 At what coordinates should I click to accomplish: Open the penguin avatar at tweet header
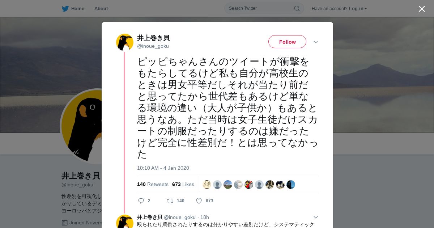pyautogui.click(x=125, y=42)
